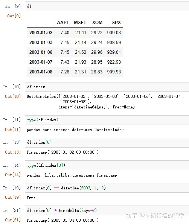Viewport: 189px width, 224px height.
Task: Click the XOM value 29.24
Action: click(97, 43)
